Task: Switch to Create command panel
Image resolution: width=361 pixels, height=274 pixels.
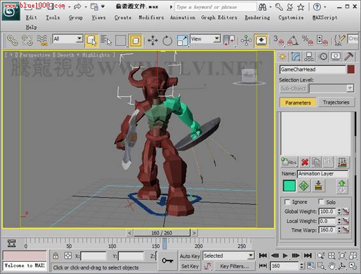Action: tap(283, 57)
